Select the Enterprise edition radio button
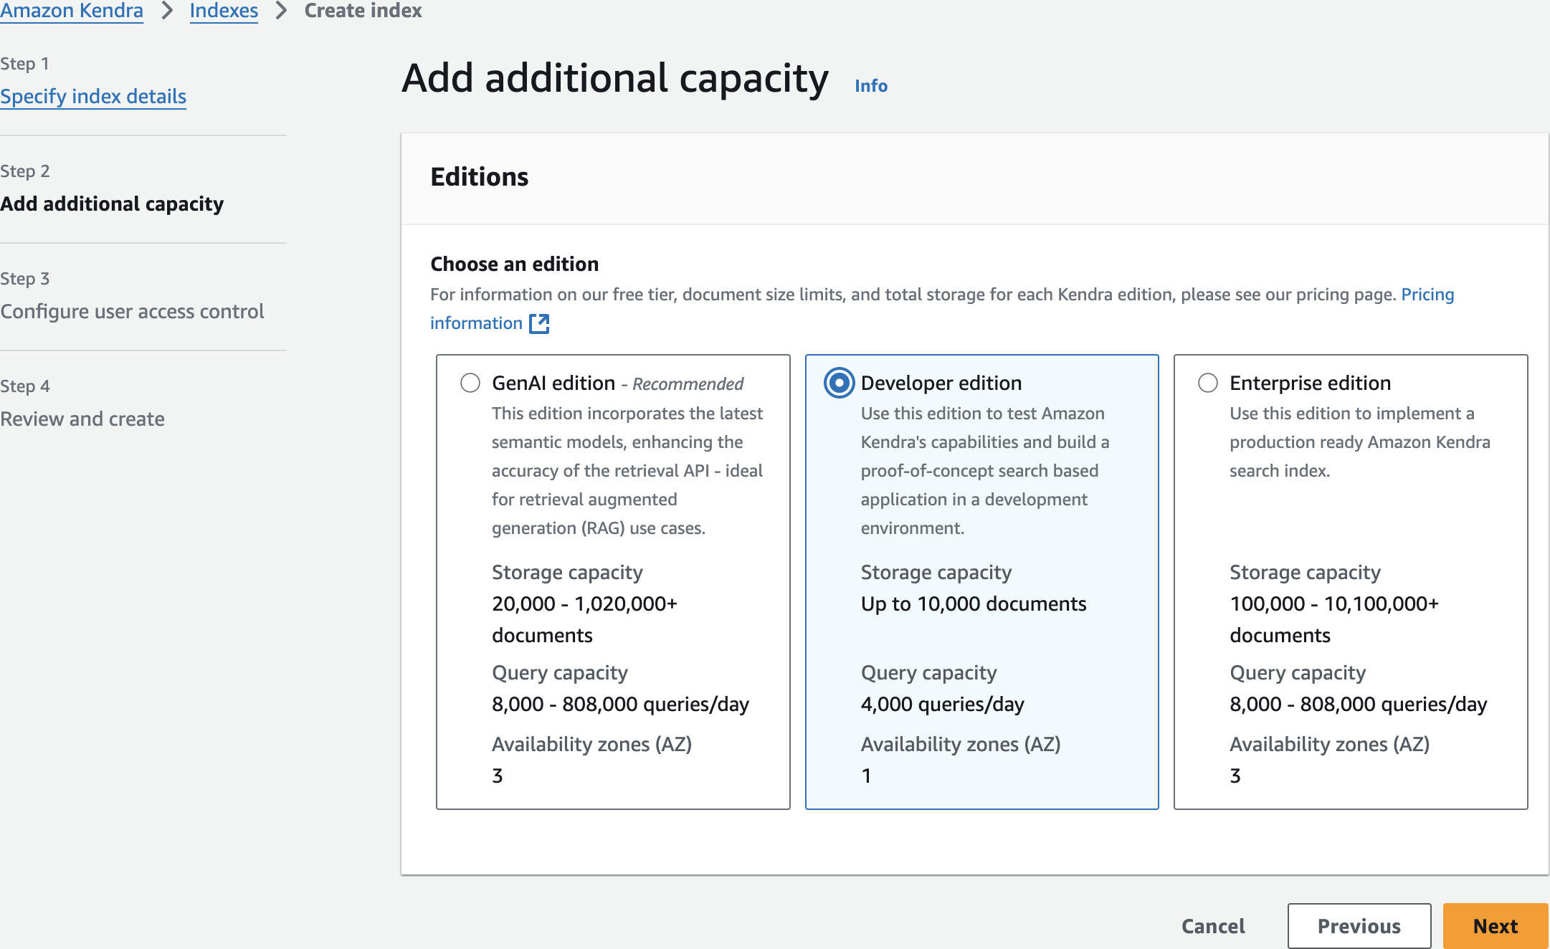 tap(1208, 383)
